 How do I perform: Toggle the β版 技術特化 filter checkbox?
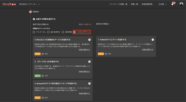coord(48,32)
